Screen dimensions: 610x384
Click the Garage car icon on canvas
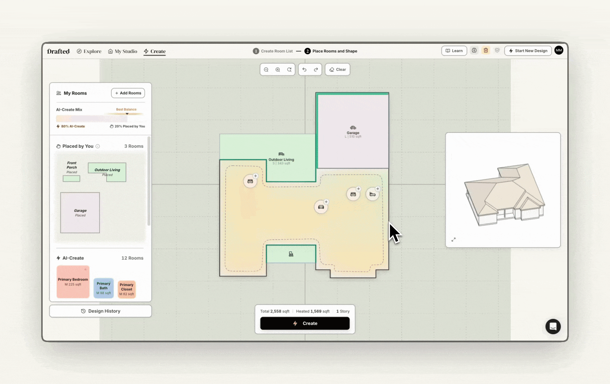[353, 128]
